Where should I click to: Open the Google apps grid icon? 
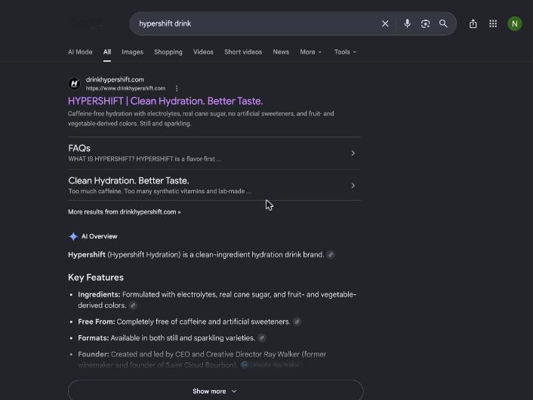coord(493,24)
